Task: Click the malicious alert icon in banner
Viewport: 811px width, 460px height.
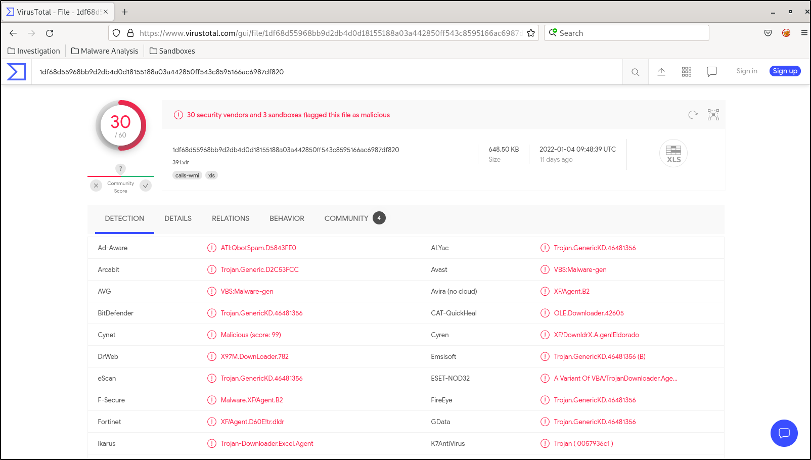Action: coord(178,115)
